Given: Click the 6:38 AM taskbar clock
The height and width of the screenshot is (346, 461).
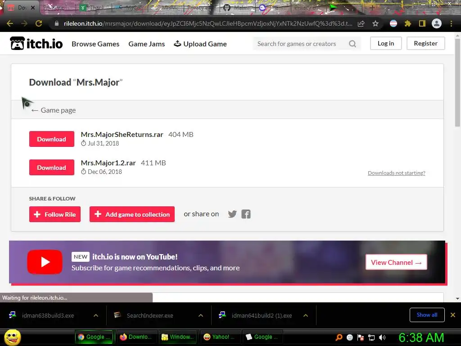Looking at the screenshot, I should point(421,337).
